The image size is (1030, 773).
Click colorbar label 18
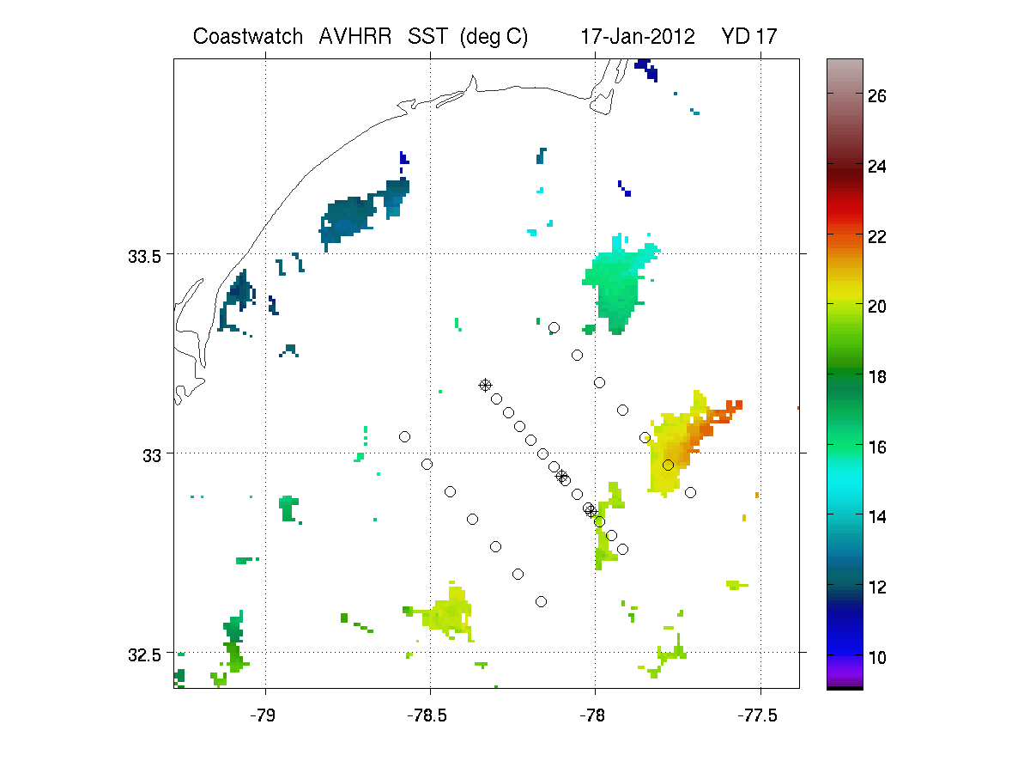point(879,376)
